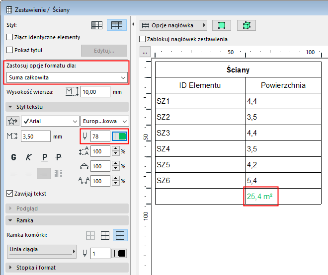This screenshot has width=328, height=275.
Task: Enable Zablokuj nagłówek zestawienia checkbox
Action: pyautogui.click(x=143, y=39)
